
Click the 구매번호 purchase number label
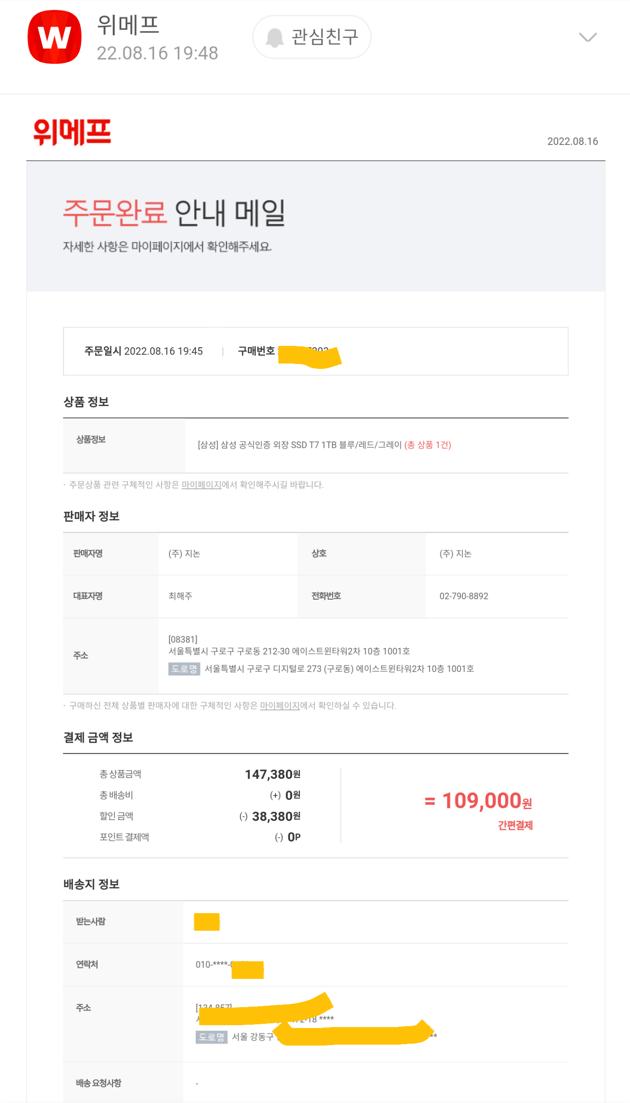pyautogui.click(x=256, y=351)
